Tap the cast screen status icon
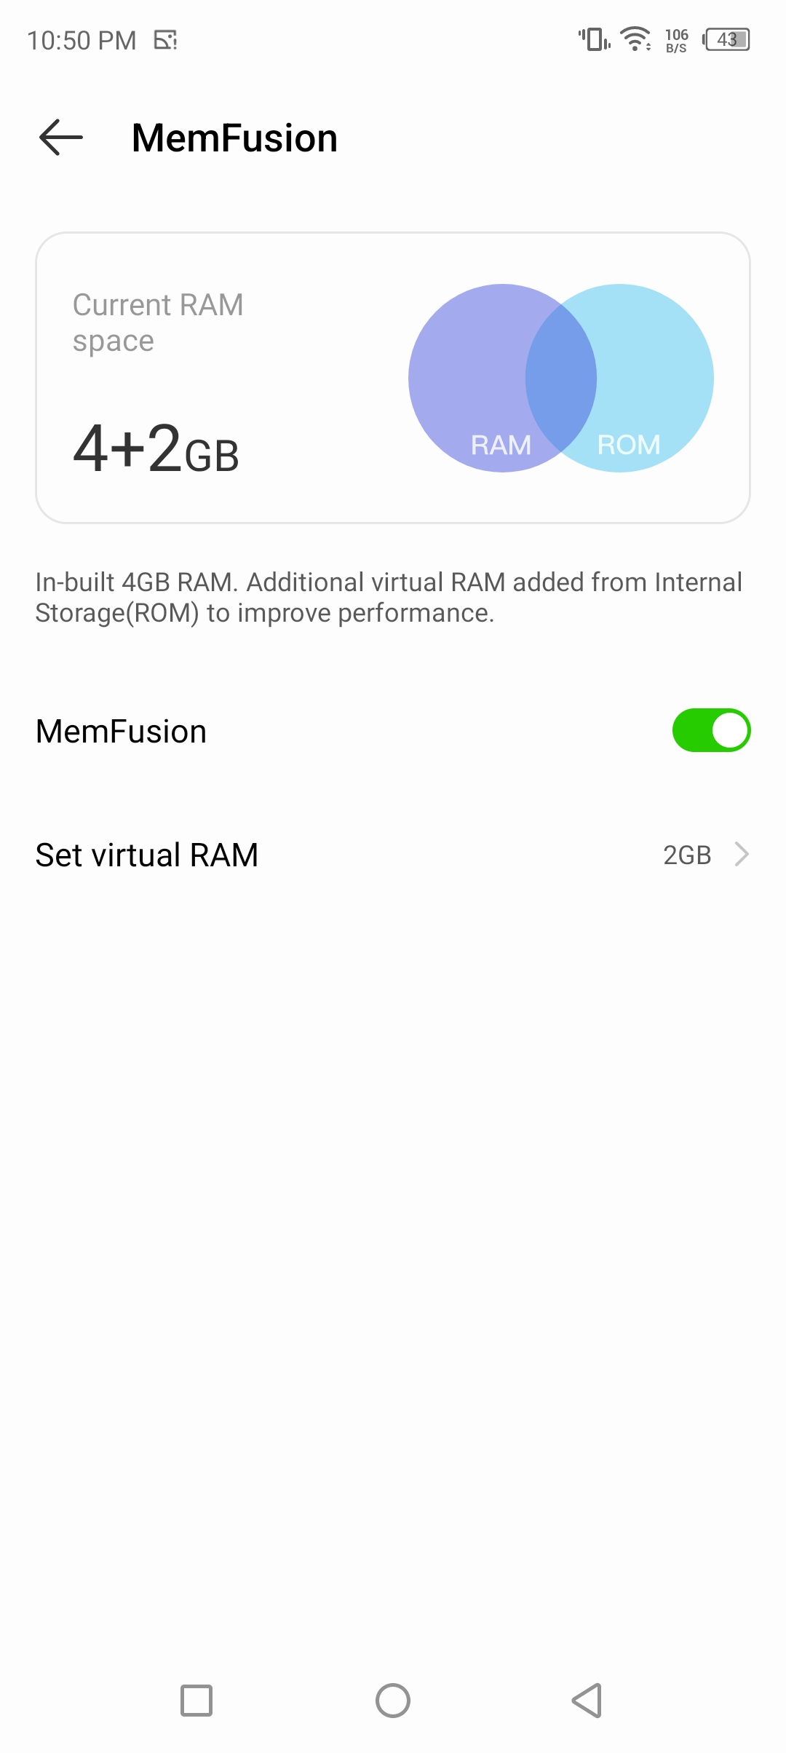The image size is (786, 1753). click(166, 40)
